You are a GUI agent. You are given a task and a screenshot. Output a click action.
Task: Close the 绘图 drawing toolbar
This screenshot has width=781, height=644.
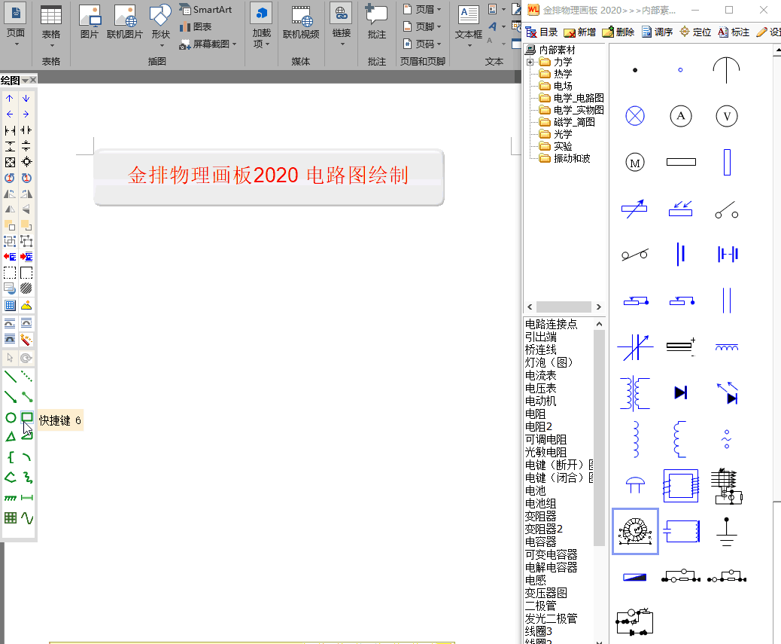click(33, 81)
